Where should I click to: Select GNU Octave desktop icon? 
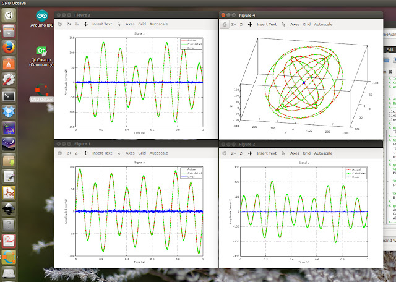coord(41,93)
